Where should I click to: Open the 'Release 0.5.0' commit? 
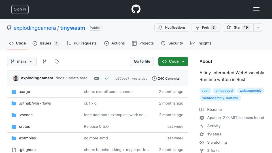click(x=96, y=126)
